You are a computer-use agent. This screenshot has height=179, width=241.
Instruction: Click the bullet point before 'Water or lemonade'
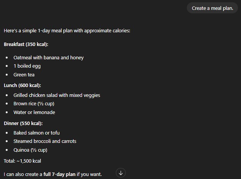pyautogui.click(x=7, y=112)
